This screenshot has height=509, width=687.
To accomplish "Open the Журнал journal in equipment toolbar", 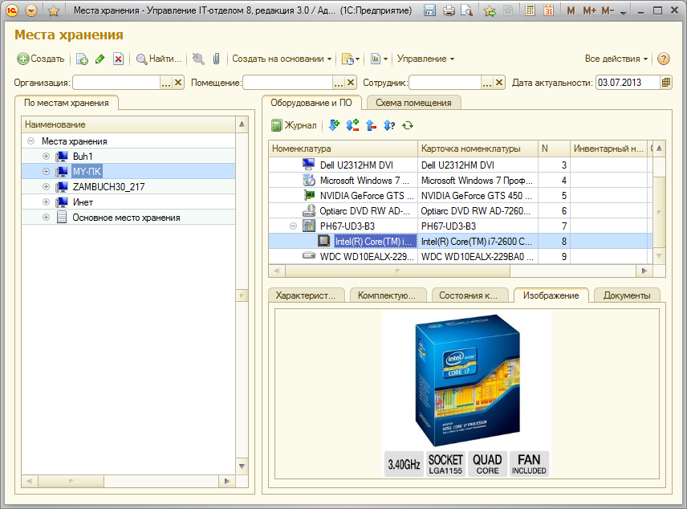I will 294,125.
